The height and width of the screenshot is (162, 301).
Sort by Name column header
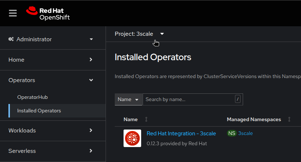tap(131, 119)
